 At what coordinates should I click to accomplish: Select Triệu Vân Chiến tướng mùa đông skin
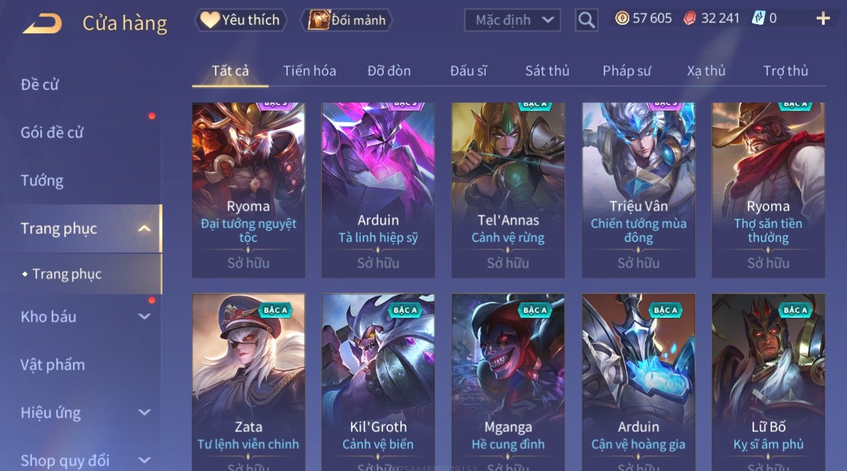pos(638,190)
